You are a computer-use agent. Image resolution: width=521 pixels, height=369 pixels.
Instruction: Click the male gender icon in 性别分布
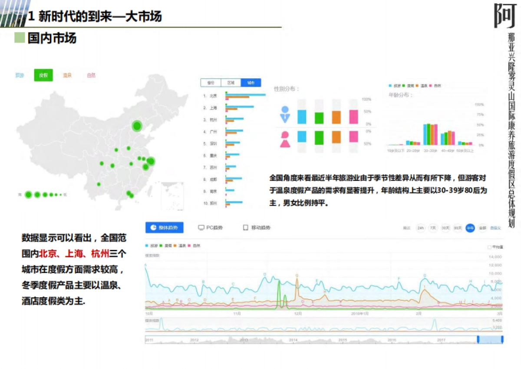tap(285, 114)
